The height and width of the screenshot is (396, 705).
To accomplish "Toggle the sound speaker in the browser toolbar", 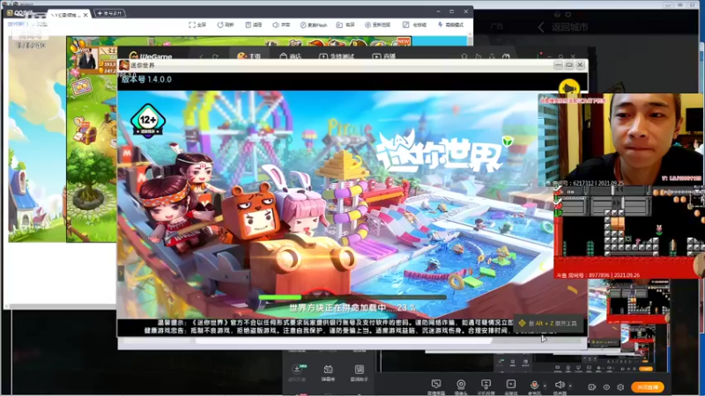I will point(275,25).
